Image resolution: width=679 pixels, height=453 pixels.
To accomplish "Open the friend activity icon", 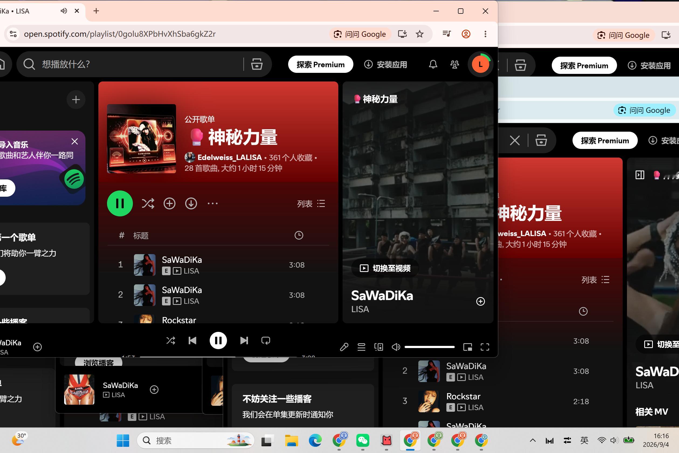I will (455, 64).
